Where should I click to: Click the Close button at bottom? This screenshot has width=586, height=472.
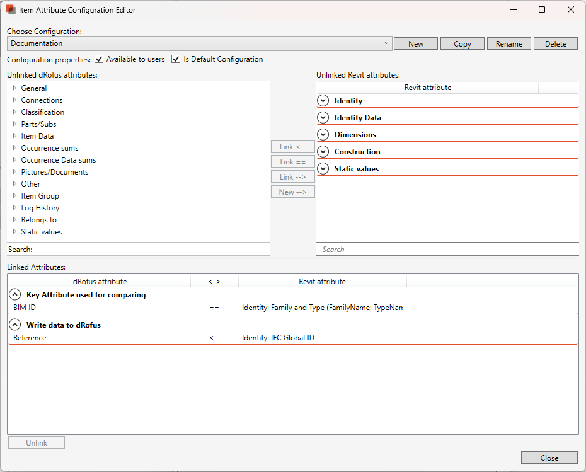[x=549, y=458]
